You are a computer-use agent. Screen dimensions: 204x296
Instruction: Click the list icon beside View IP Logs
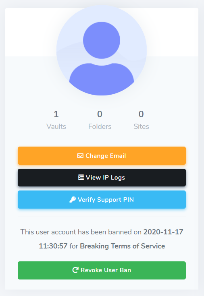[81, 178]
